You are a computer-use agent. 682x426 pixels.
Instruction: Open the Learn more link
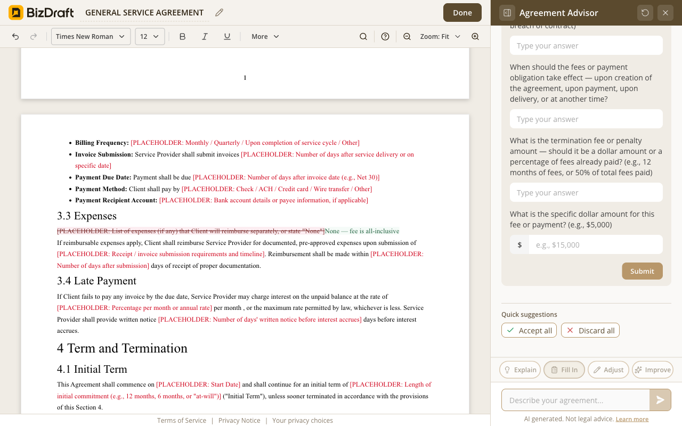point(632,419)
